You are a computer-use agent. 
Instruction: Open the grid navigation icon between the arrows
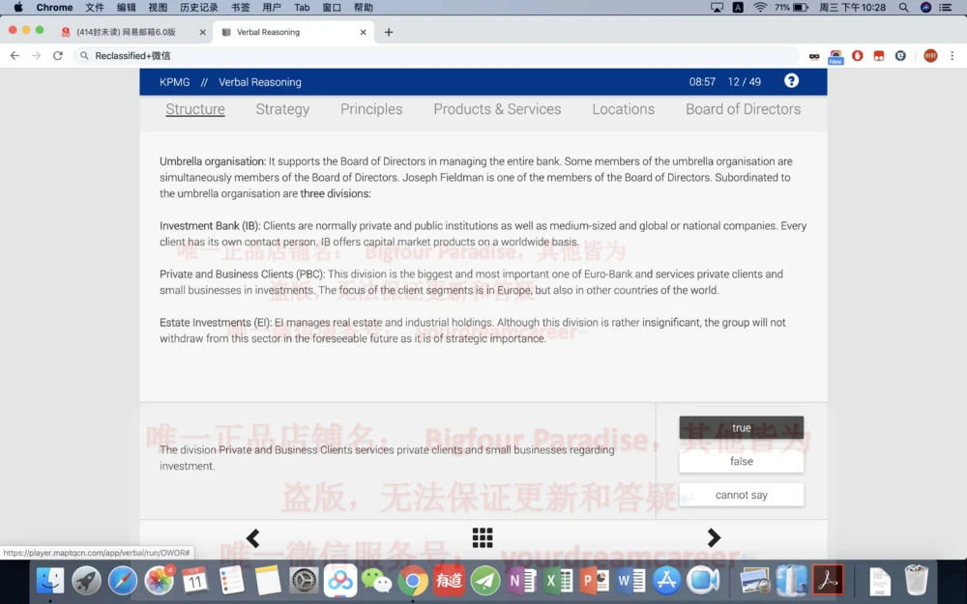coord(483,537)
